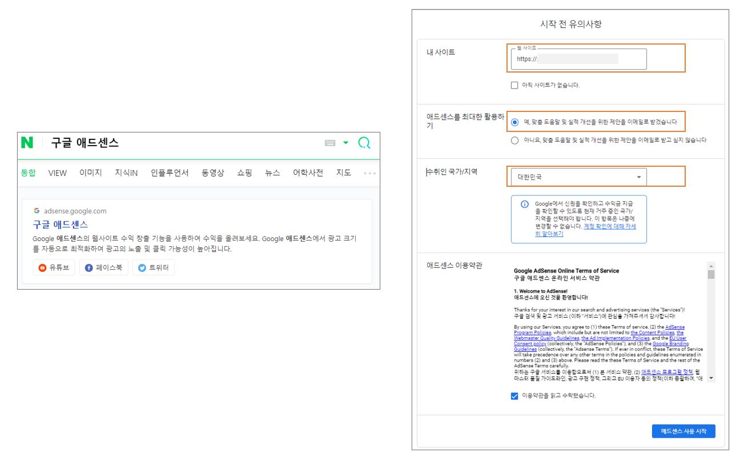Click the Google favicon beside adsense.google.com
Image resolution: width=740 pixels, height=457 pixels.
point(37,211)
